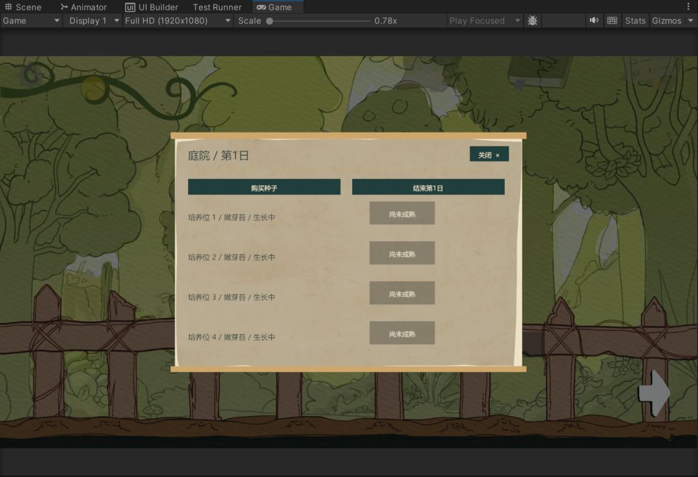Click the 结束第1日 button
This screenshot has width=698, height=477.
(428, 187)
